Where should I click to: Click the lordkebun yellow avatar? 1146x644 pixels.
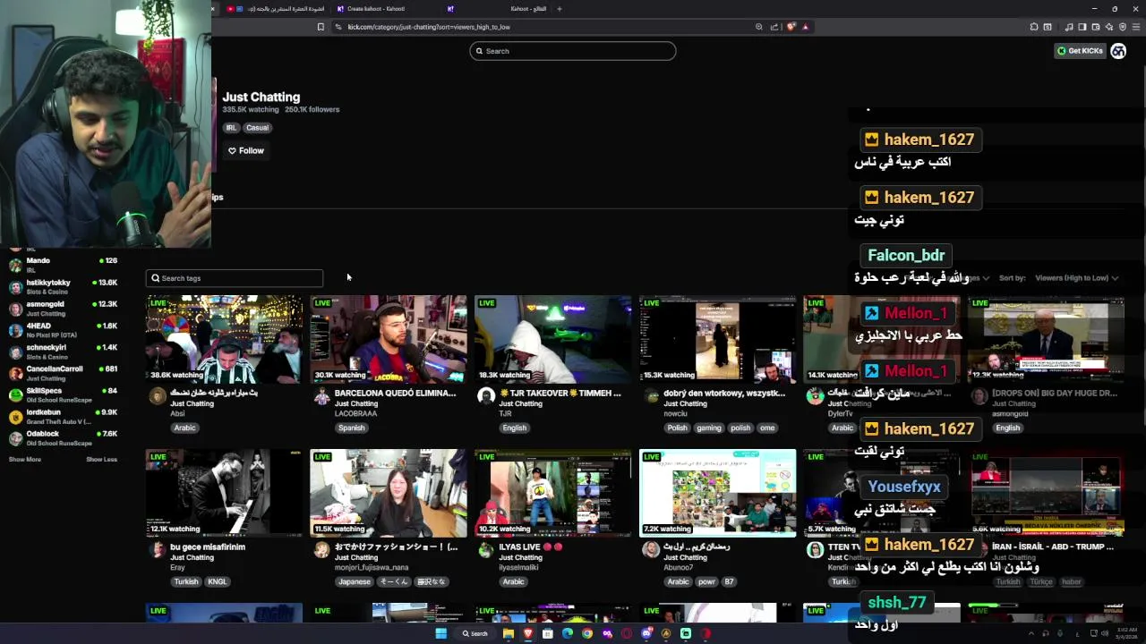click(x=15, y=416)
